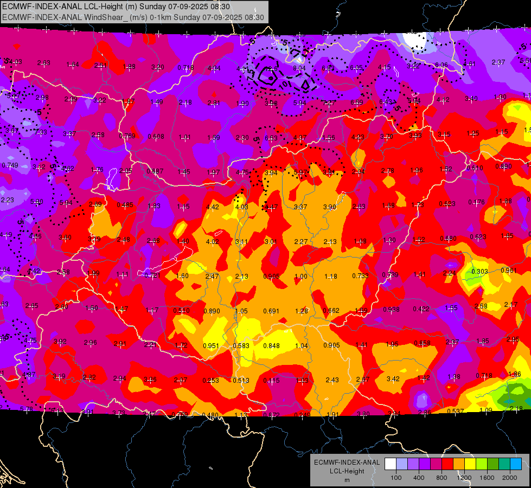Viewport: 531px width, 488px height.
Task: Click the wind shear value '0.510'
Action: click(x=182, y=311)
